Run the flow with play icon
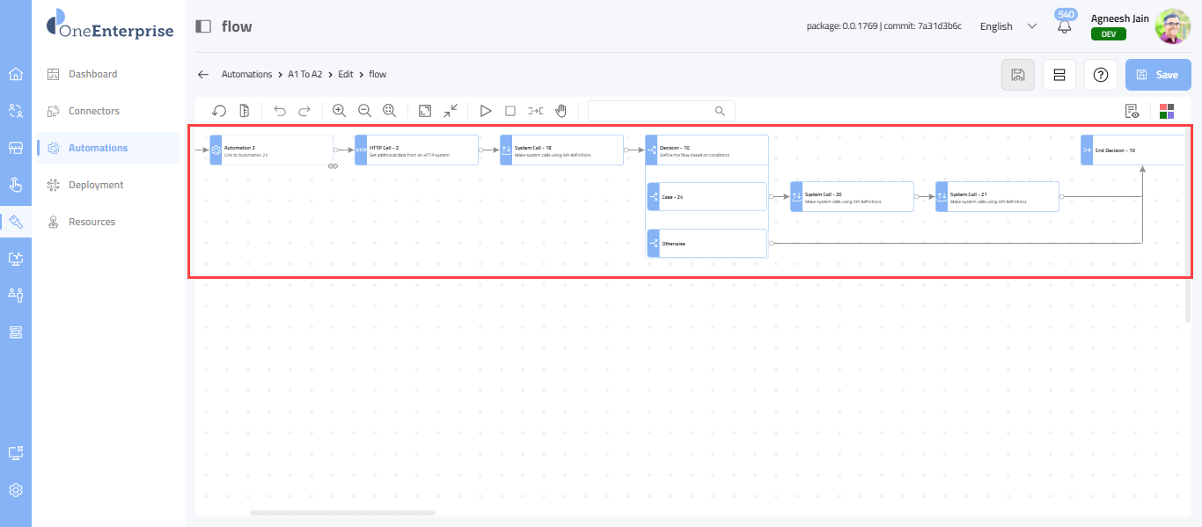 pyautogui.click(x=485, y=111)
